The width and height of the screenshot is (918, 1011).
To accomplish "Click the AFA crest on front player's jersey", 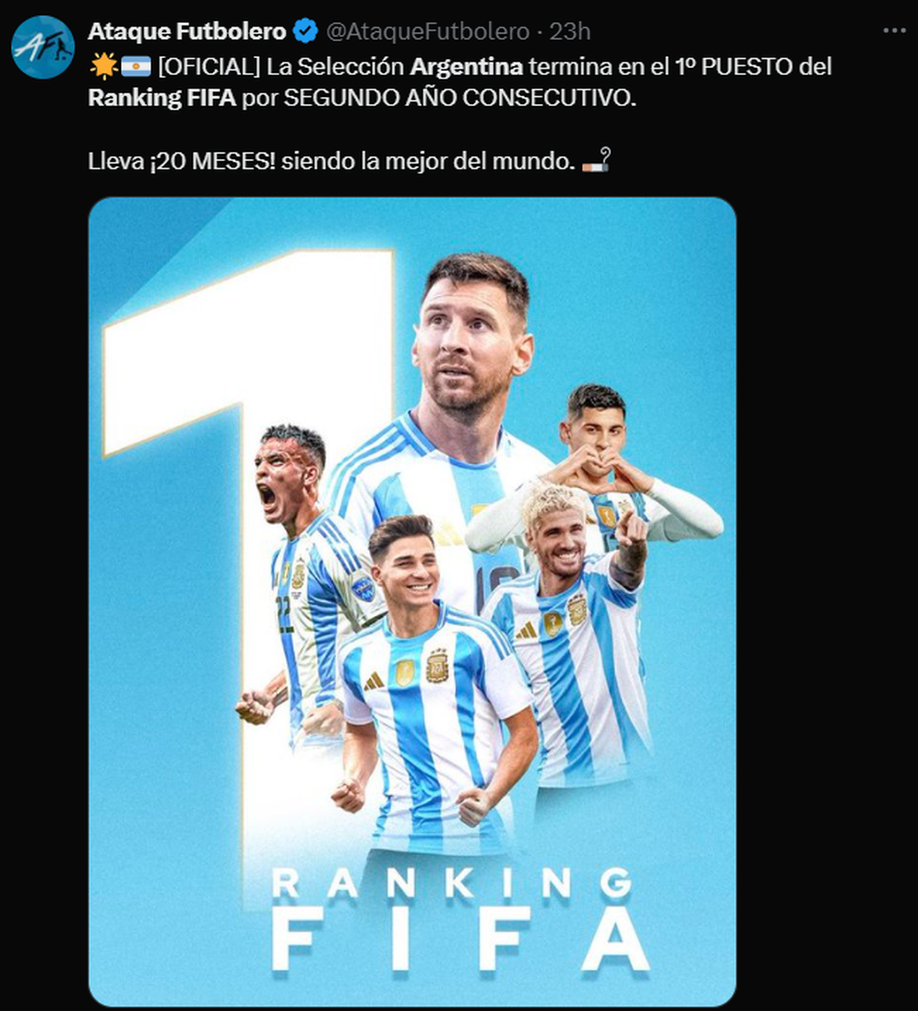I will 437,666.
